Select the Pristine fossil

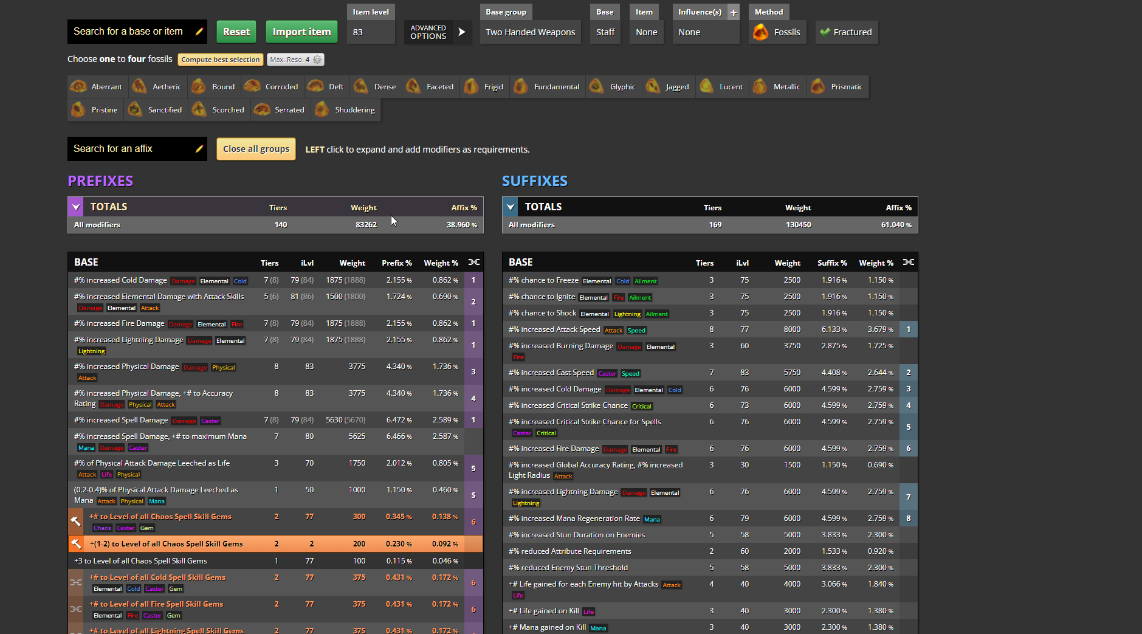[95, 110]
